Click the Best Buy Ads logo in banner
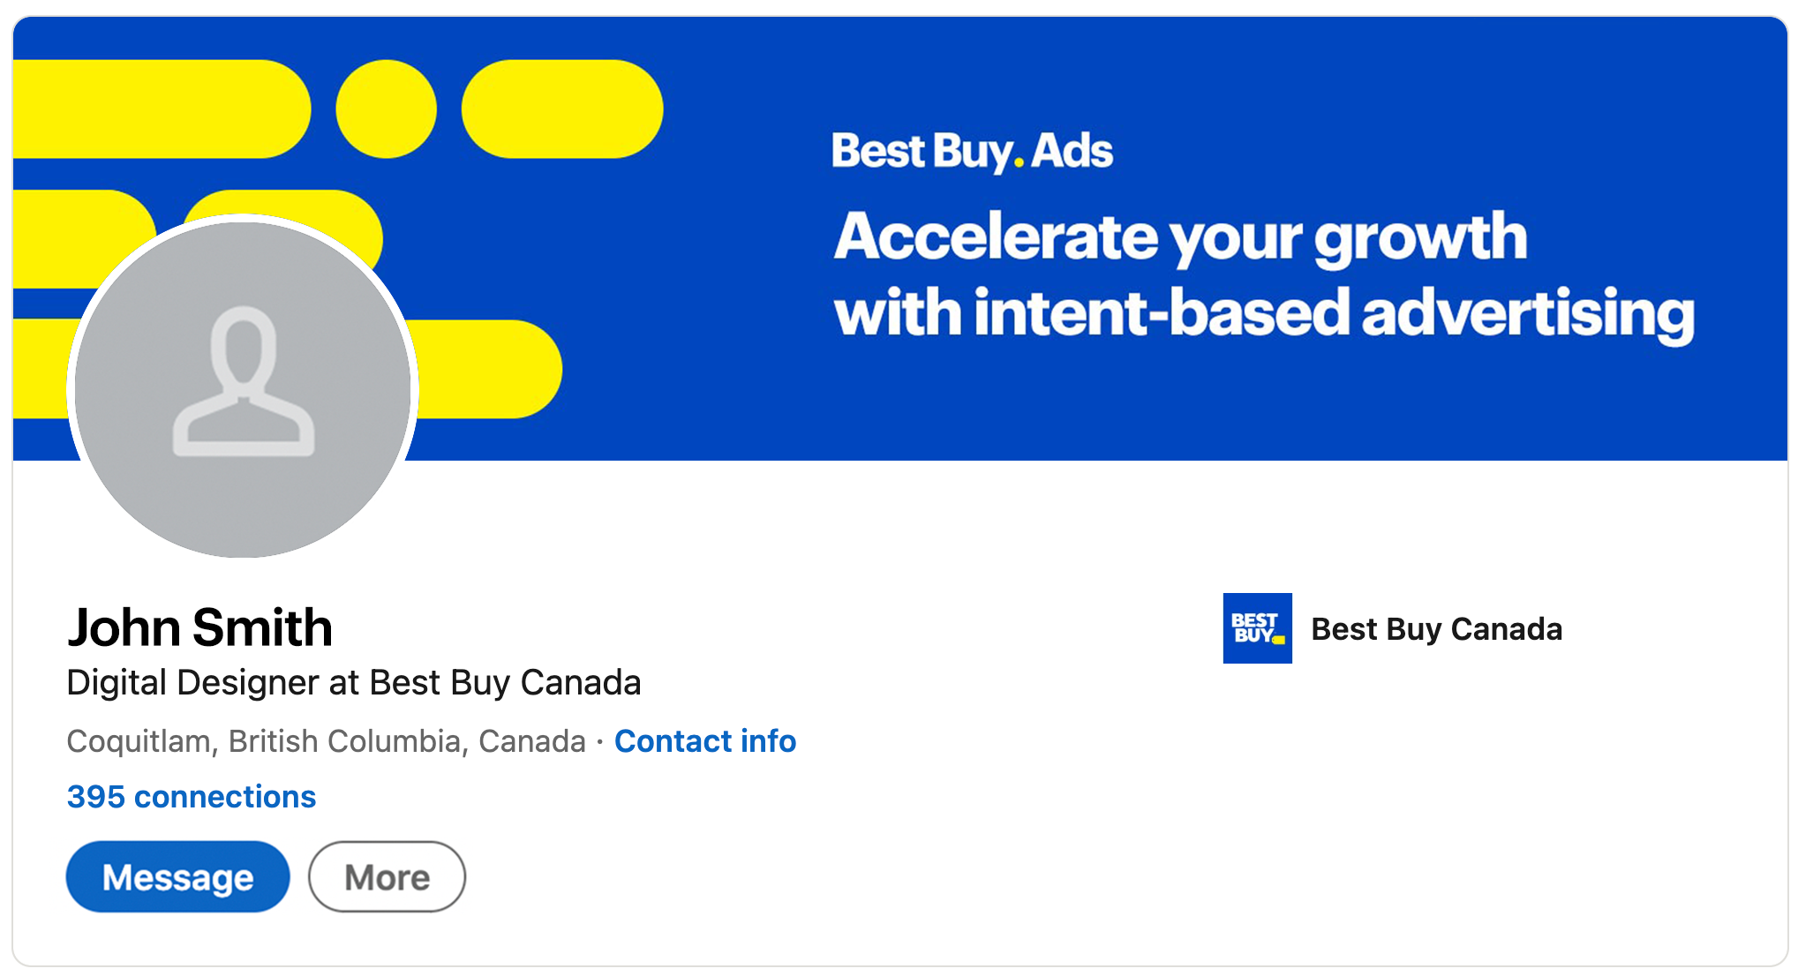 972,151
